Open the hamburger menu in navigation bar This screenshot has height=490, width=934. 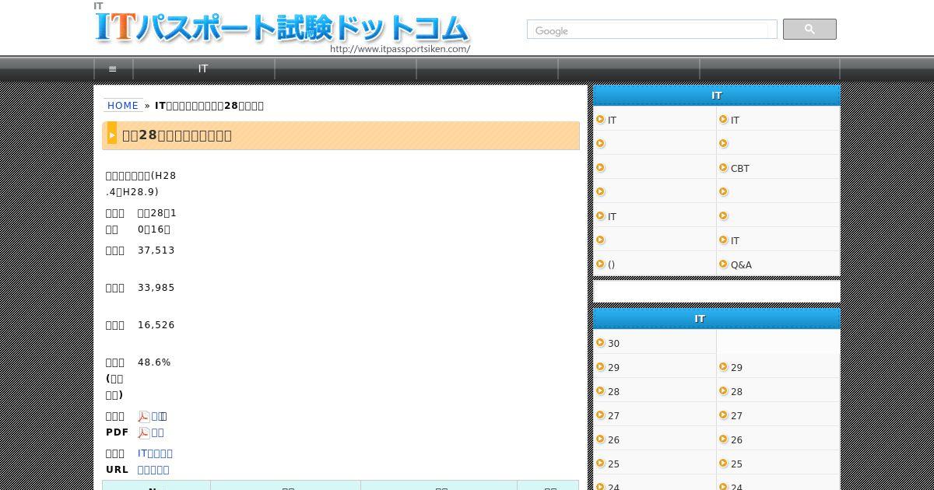pyautogui.click(x=113, y=68)
